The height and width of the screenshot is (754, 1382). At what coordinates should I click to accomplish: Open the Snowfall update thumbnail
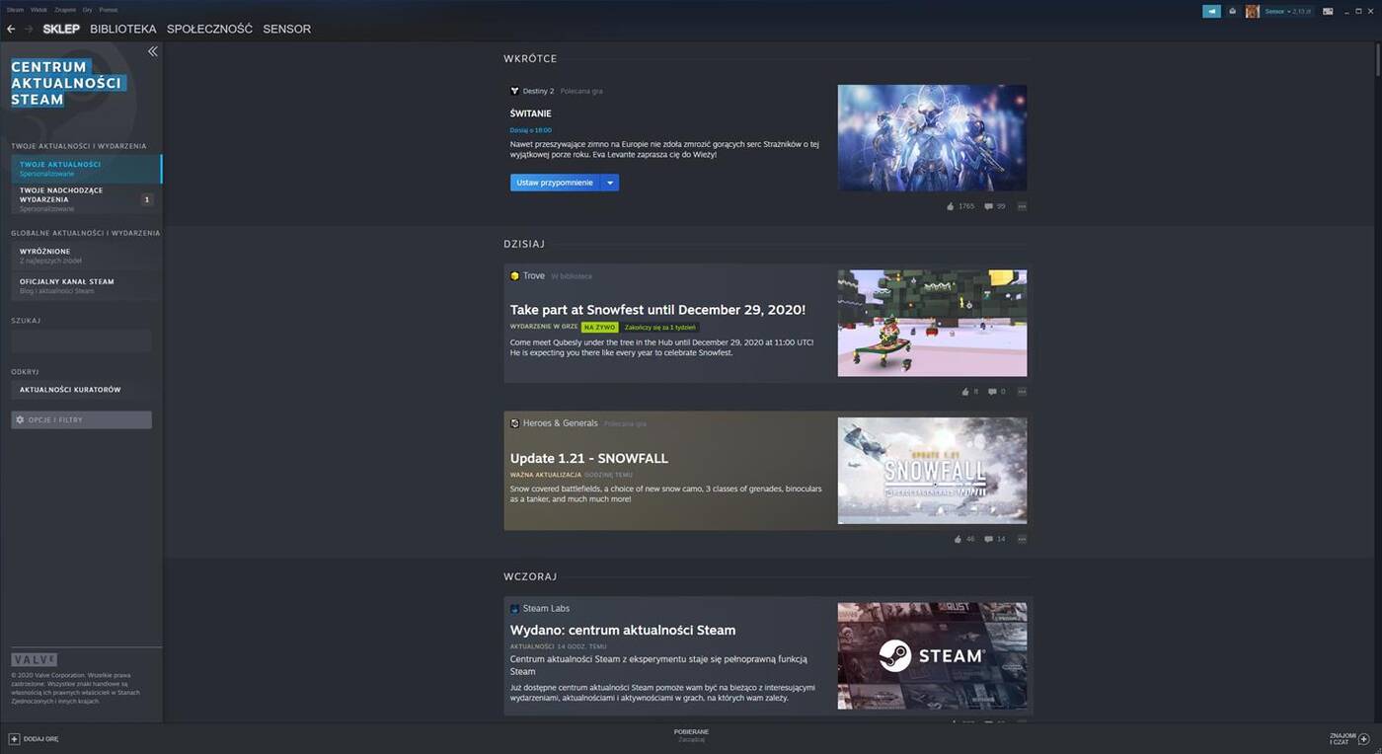point(931,470)
